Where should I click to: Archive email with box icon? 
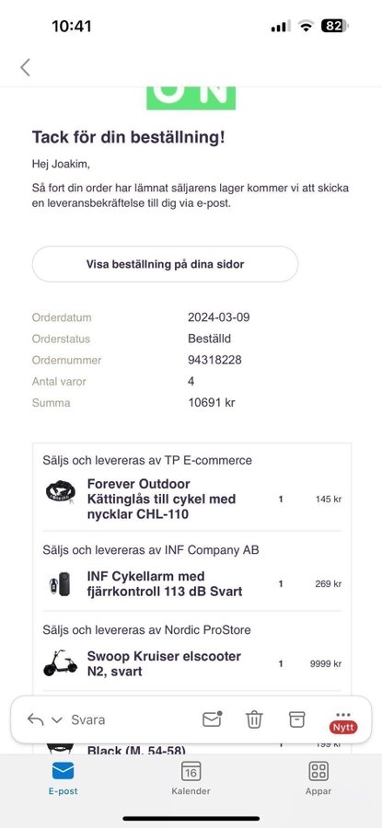pyautogui.click(x=297, y=719)
